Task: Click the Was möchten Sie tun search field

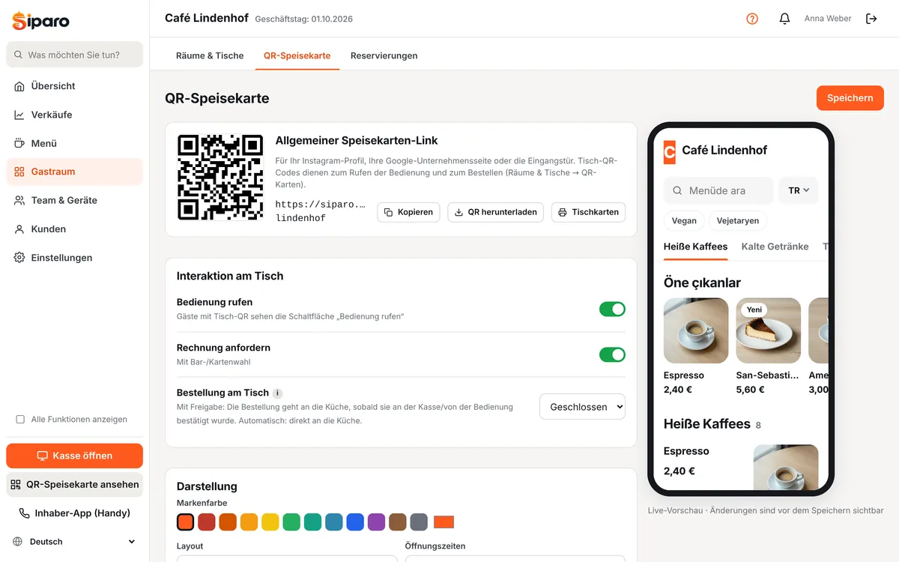Action: (x=74, y=55)
